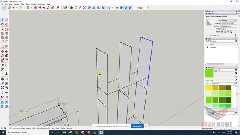
Task: Click the Add Tag button
Action: tap(207, 42)
